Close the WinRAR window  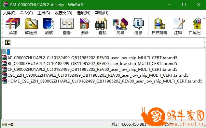[x=199, y=5]
